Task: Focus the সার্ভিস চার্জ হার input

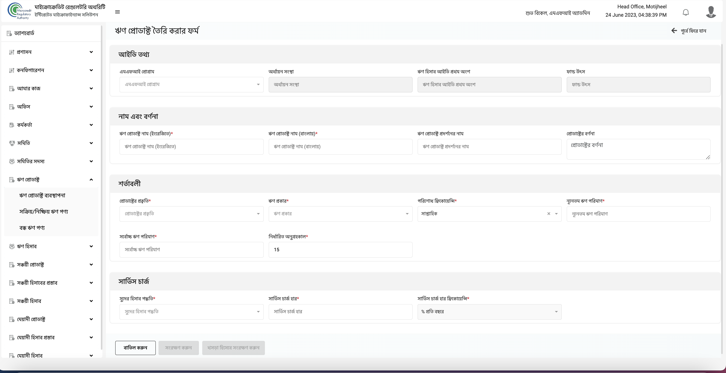Action: click(x=340, y=312)
